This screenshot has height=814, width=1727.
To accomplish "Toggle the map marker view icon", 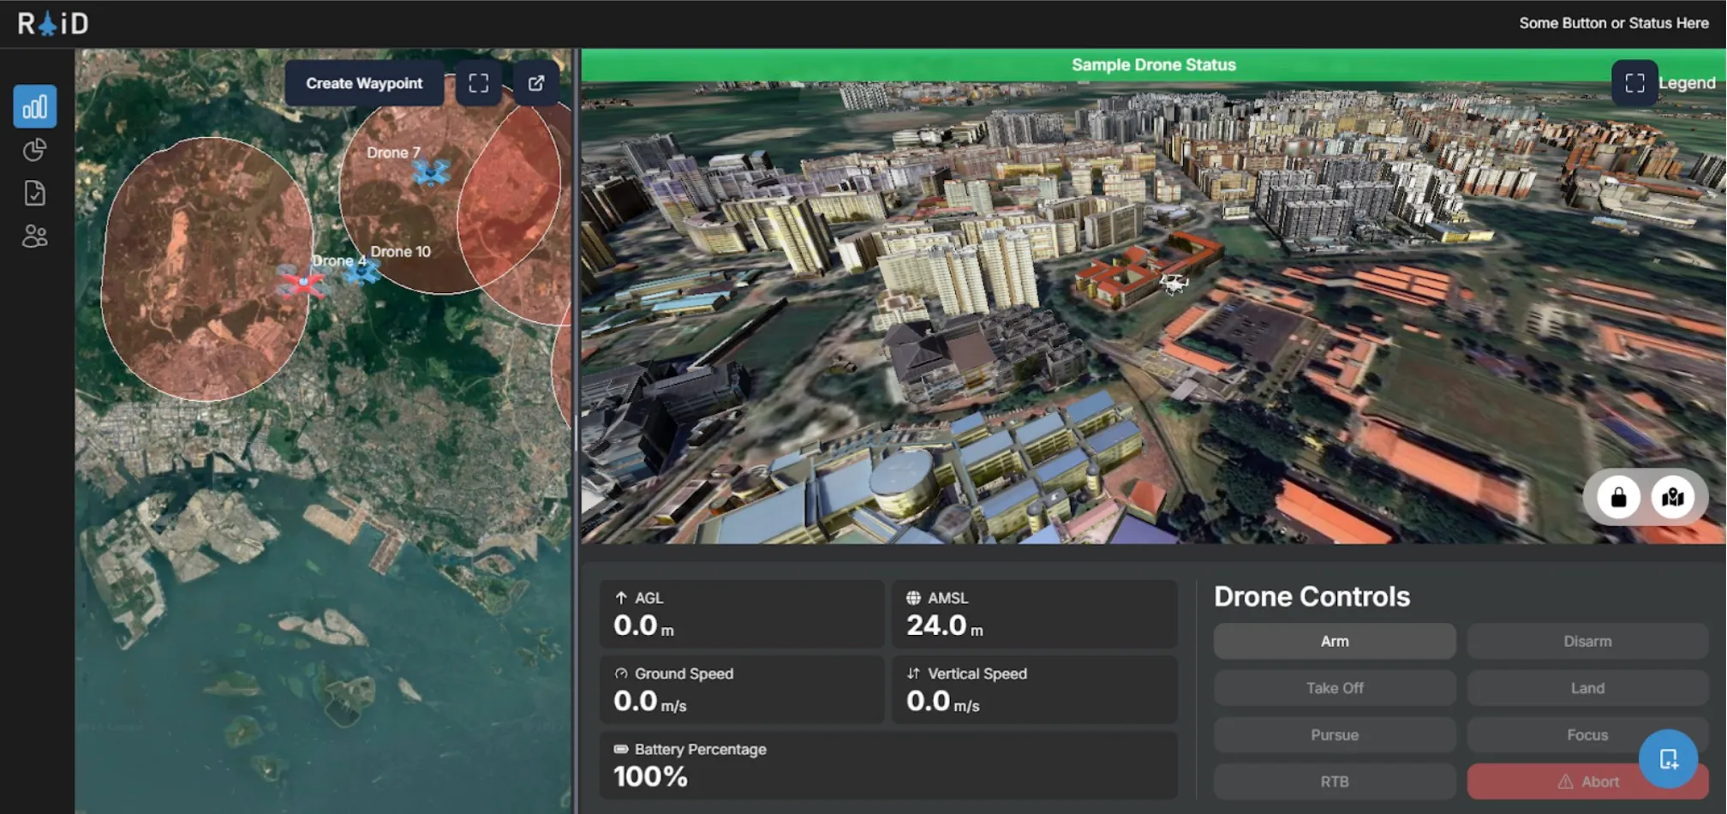I will 1673,497.
